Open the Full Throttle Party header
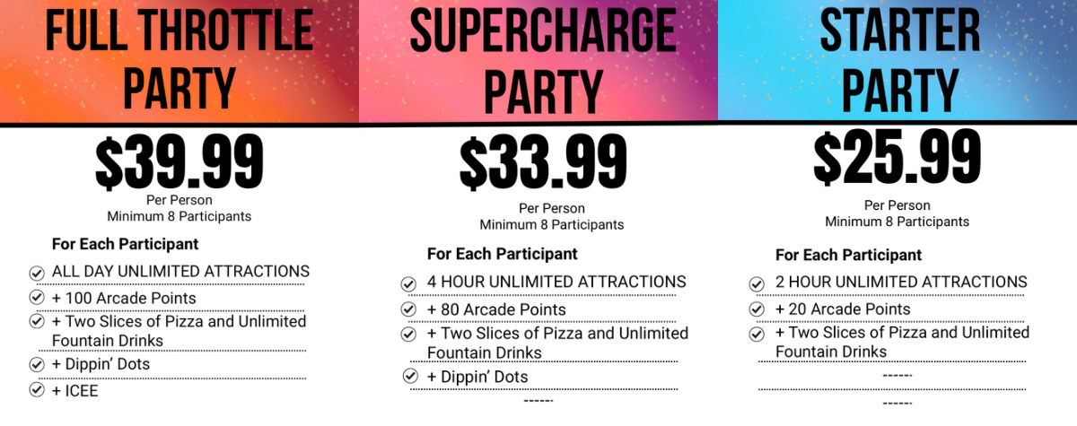The height and width of the screenshot is (426, 1077). click(x=179, y=61)
